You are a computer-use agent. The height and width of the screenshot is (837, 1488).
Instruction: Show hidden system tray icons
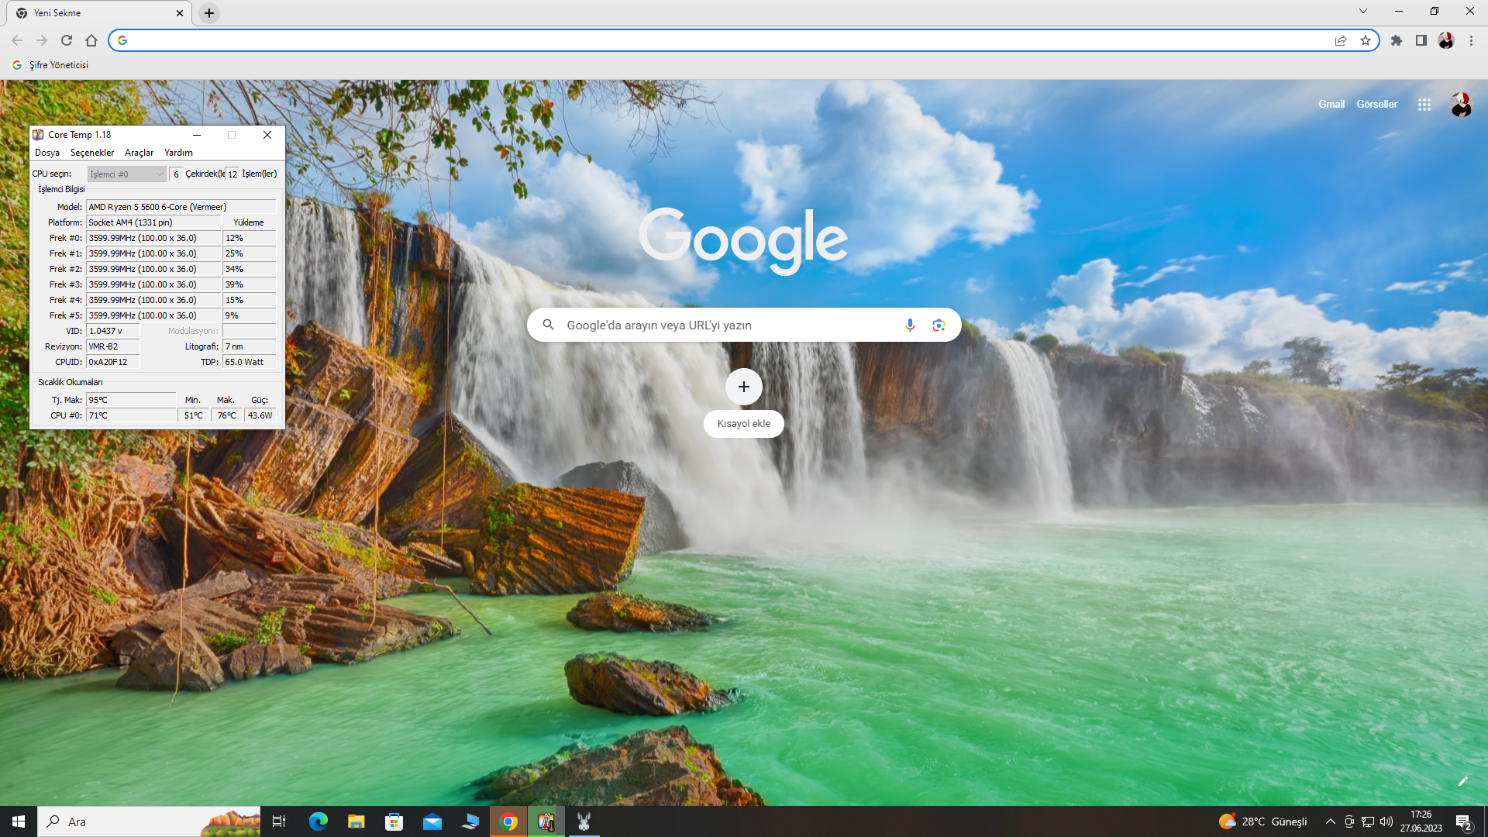1330,821
